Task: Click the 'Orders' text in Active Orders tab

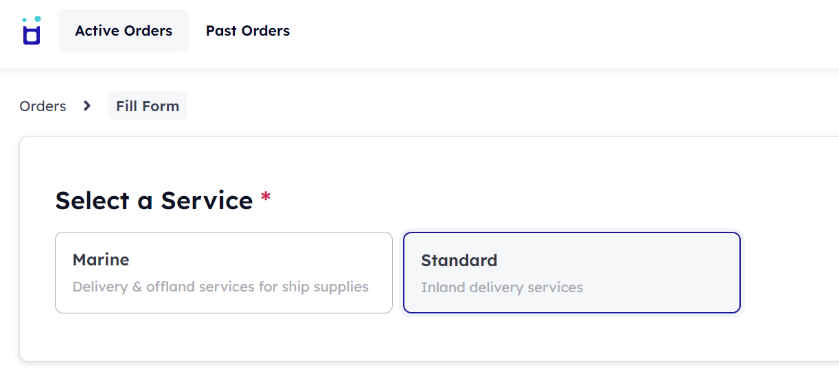Action: point(147,30)
